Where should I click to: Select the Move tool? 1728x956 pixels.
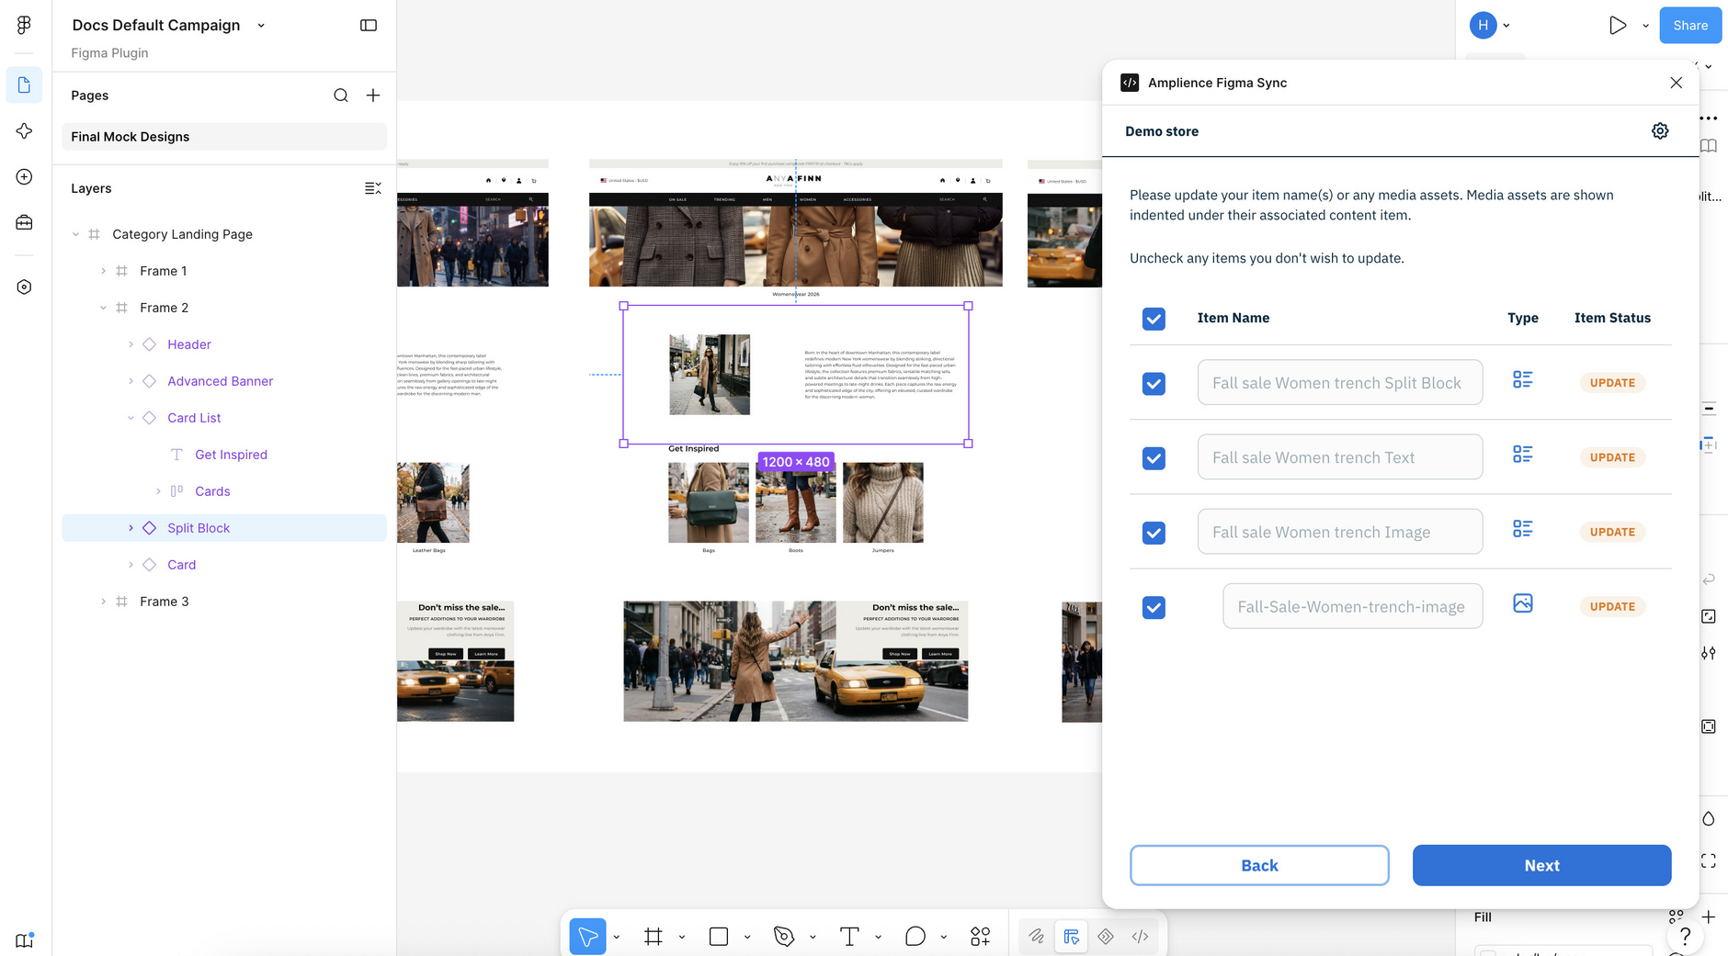pos(587,936)
